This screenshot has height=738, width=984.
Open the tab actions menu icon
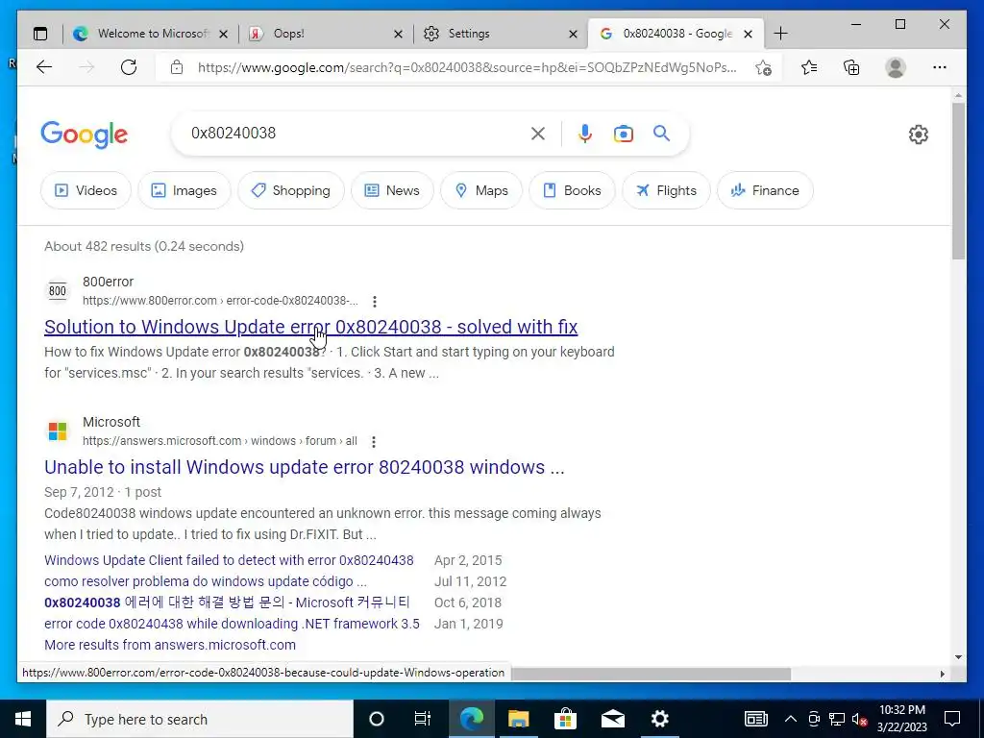point(40,34)
